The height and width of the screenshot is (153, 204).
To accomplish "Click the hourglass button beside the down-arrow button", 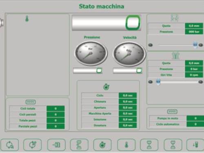I will pos(173,145).
